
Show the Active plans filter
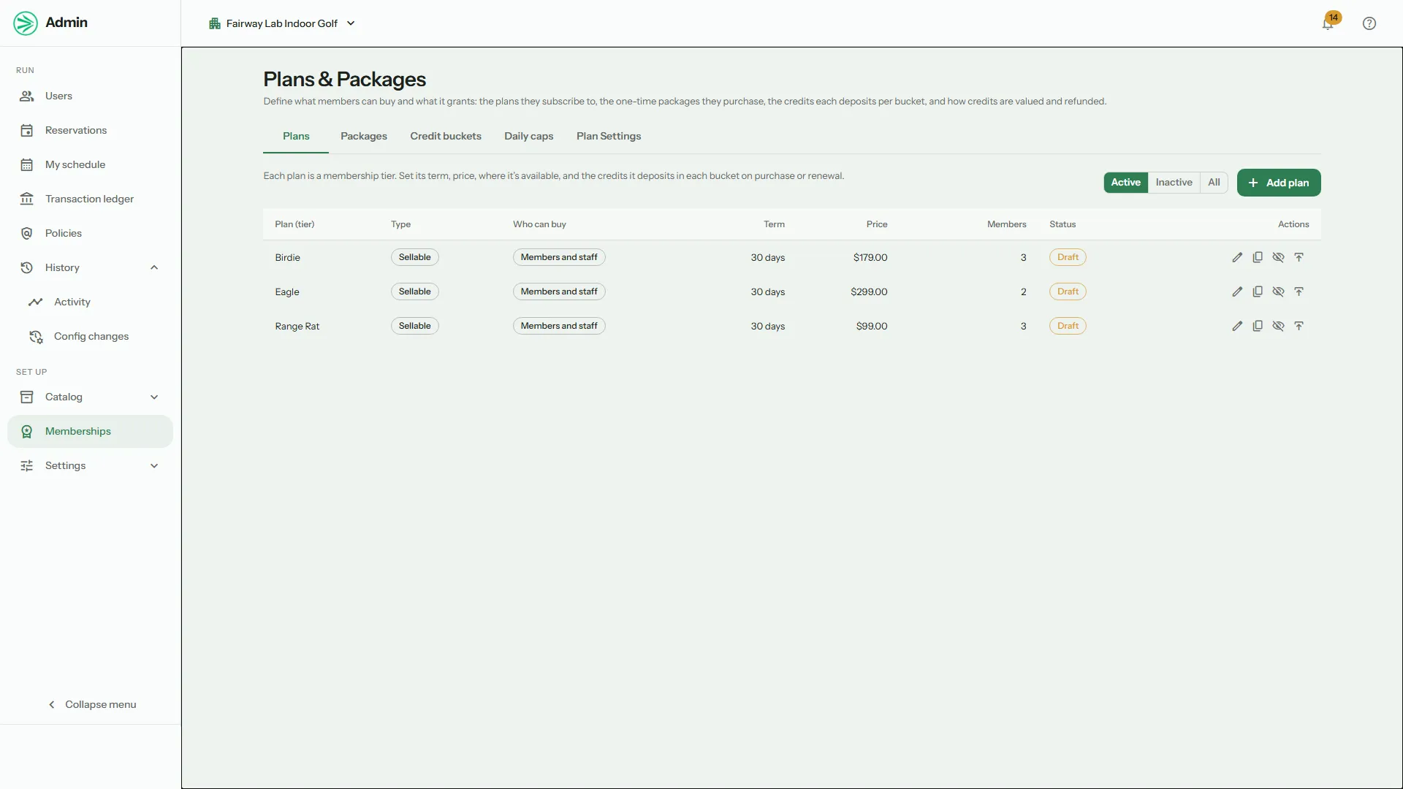tap(1125, 183)
